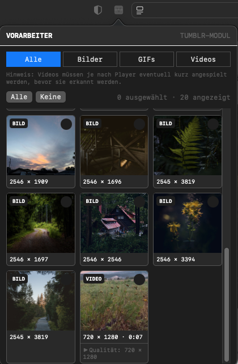The image size is (238, 364).
Task: Click the BILD badge on fern image
Action: pos(165,124)
